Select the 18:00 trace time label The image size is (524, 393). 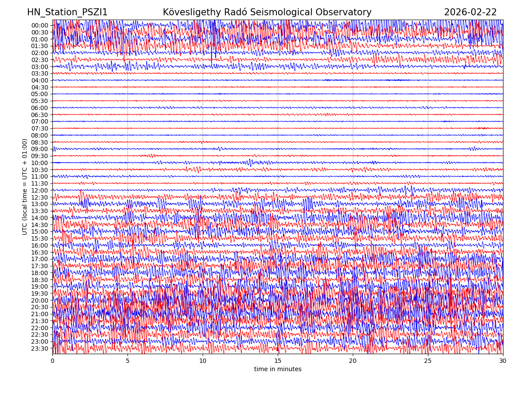(39, 273)
